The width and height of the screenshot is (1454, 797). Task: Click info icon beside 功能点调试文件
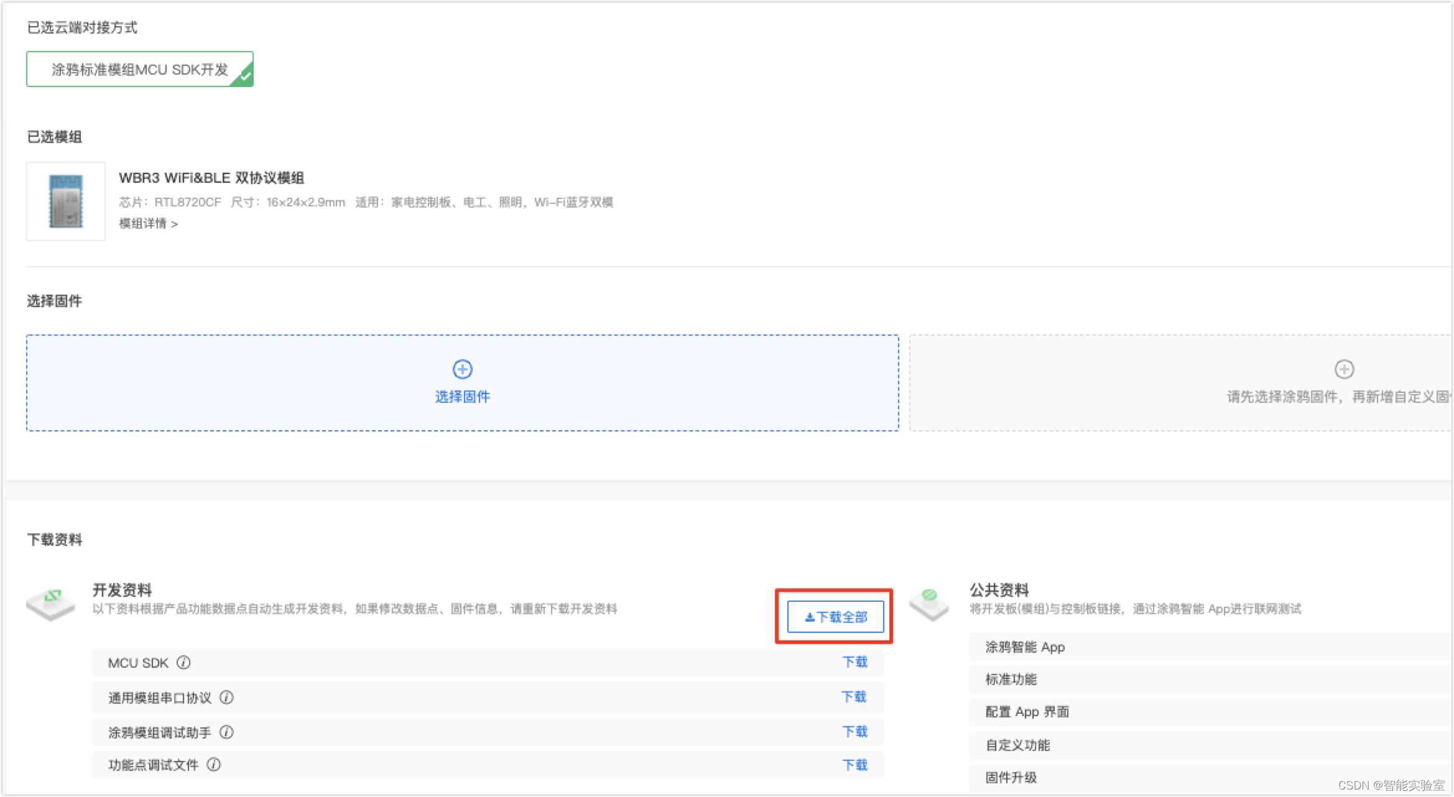(x=214, y=765)
